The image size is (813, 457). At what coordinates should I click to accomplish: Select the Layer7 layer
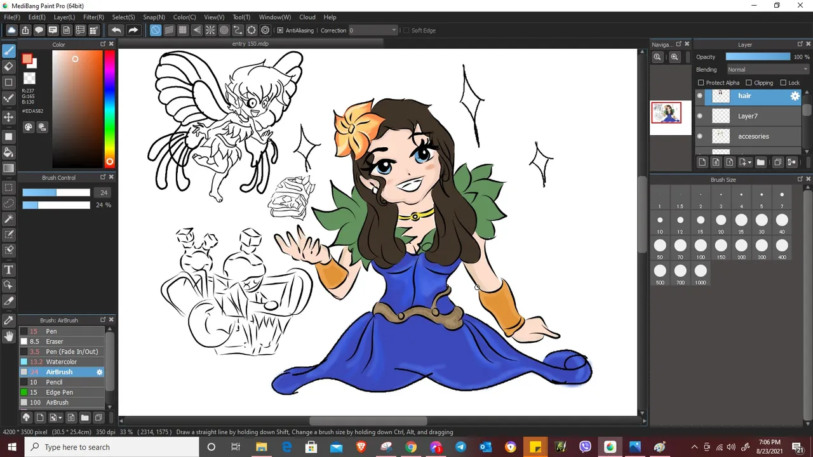pyautogui.click(x=749, y=116)
